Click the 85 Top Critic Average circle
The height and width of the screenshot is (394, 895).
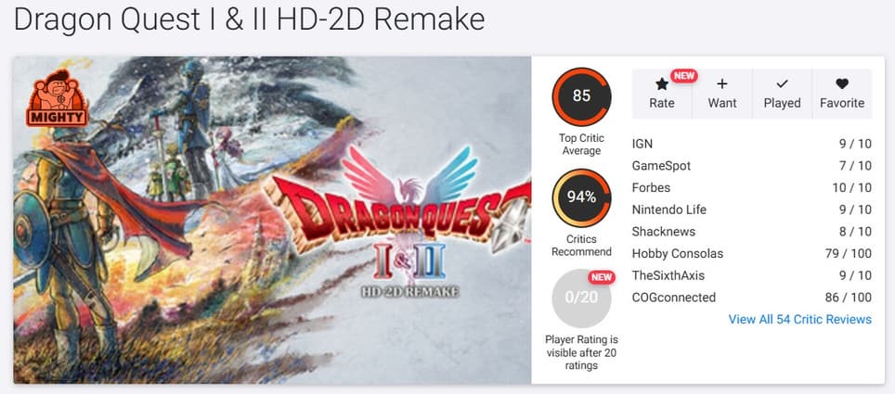[x=581, y=95]
